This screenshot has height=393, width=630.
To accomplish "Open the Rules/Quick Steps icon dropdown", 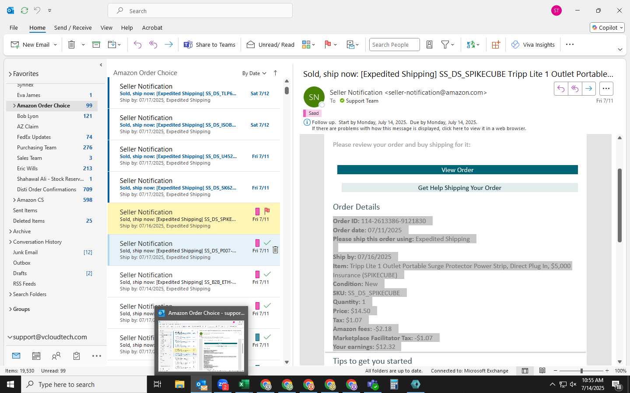I will pyautogui.click(x=353, y=45).
